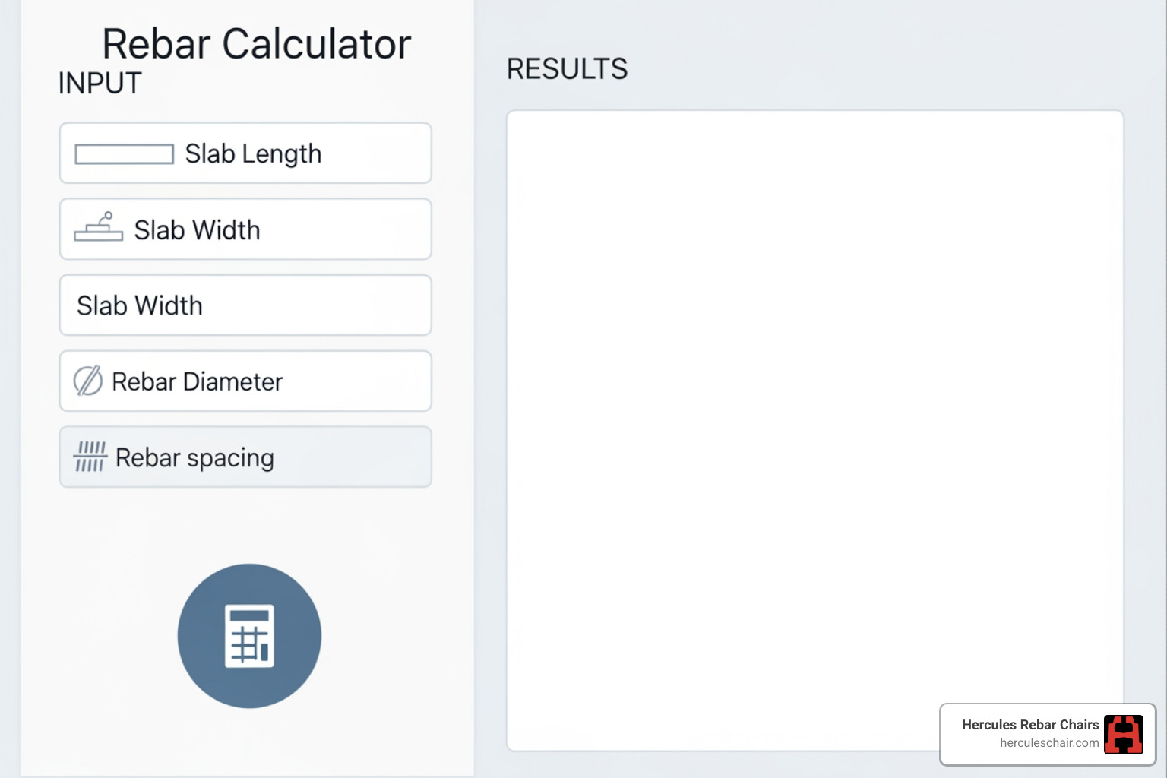Click the blue circular calculate button
1167x778 pixels.
[249, 636]
